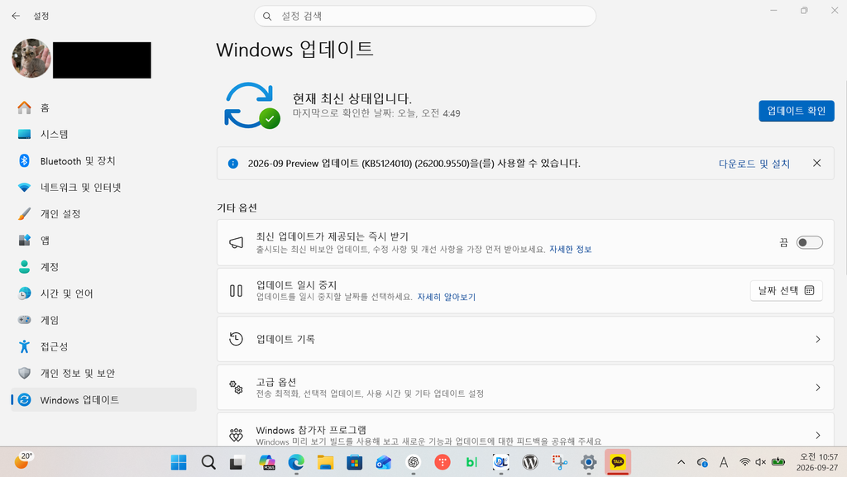Switch to KakaoTalk on the taskbar
The height and width of the screenshot is (477, 847).
[617, 462]
